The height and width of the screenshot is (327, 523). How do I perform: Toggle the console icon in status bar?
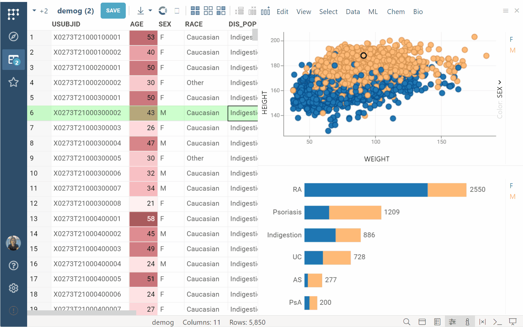coord(497,322)
